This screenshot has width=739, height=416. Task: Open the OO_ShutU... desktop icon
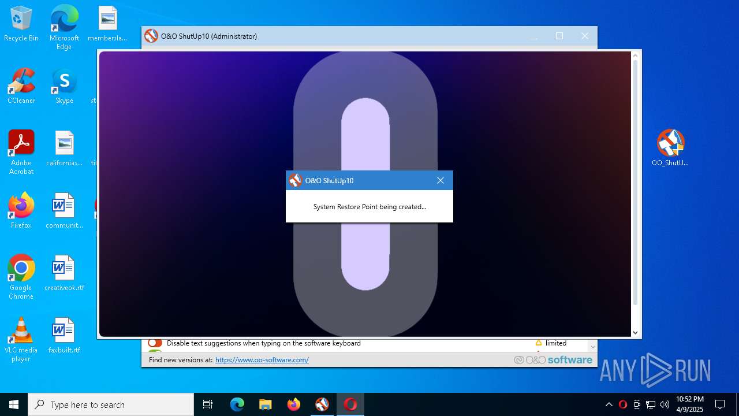click(670, 148)
